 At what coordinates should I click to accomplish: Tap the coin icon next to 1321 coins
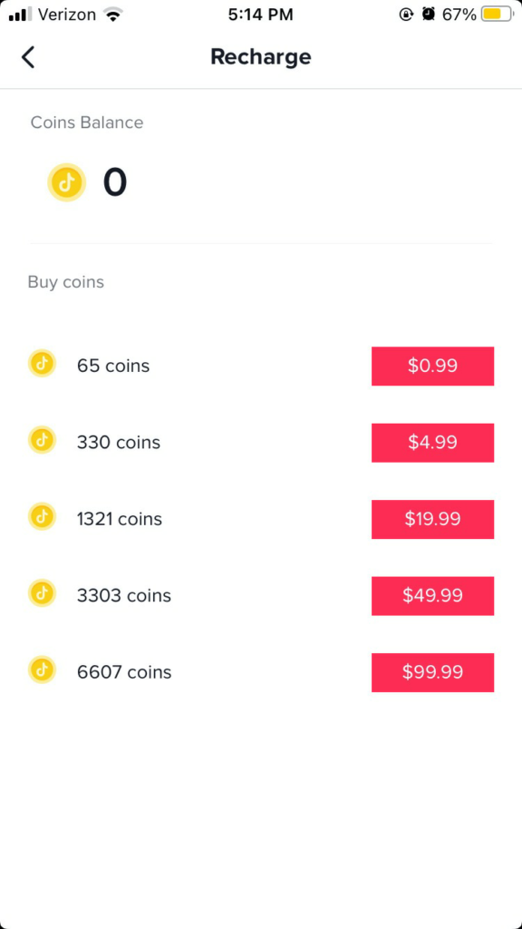(42, 519)
